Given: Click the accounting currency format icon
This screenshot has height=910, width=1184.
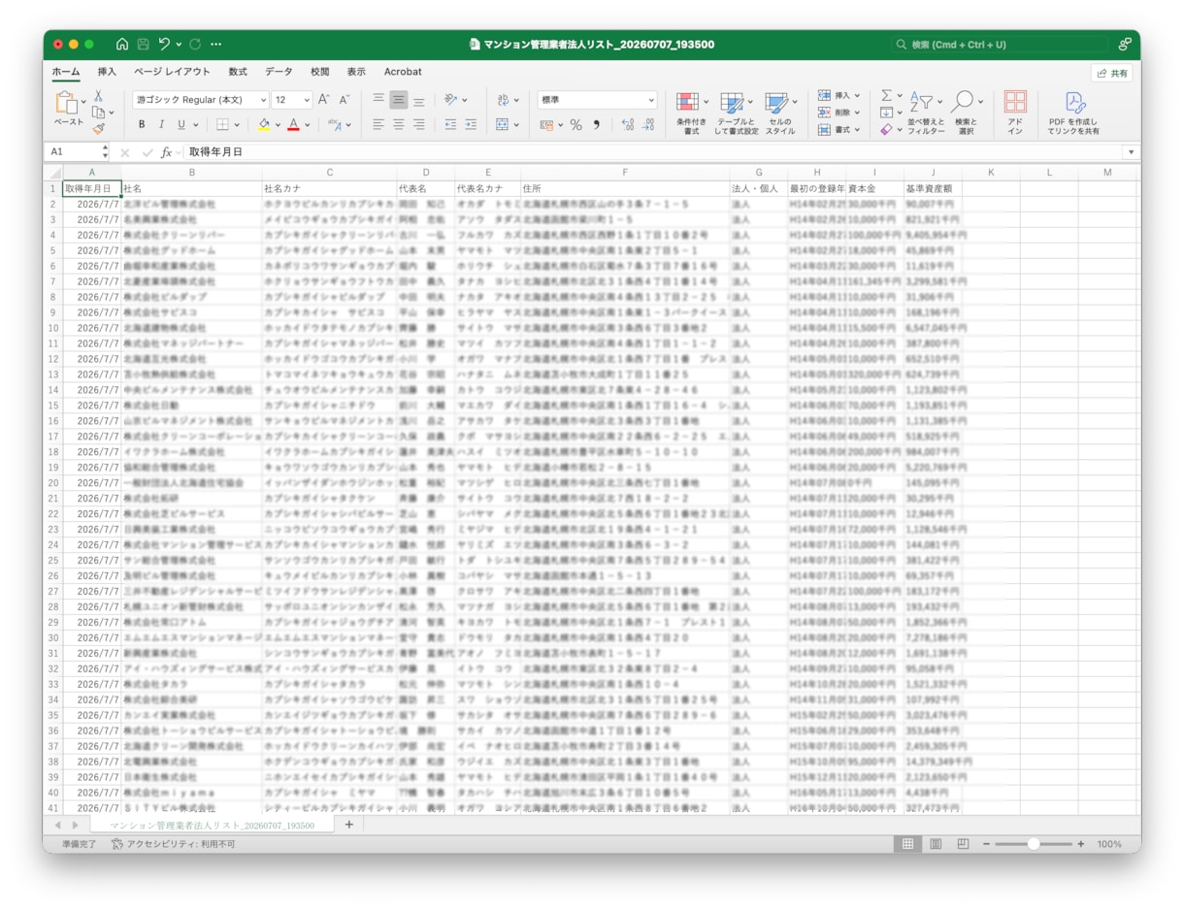Looking at the screenshot, I should [x=546, y=125].
